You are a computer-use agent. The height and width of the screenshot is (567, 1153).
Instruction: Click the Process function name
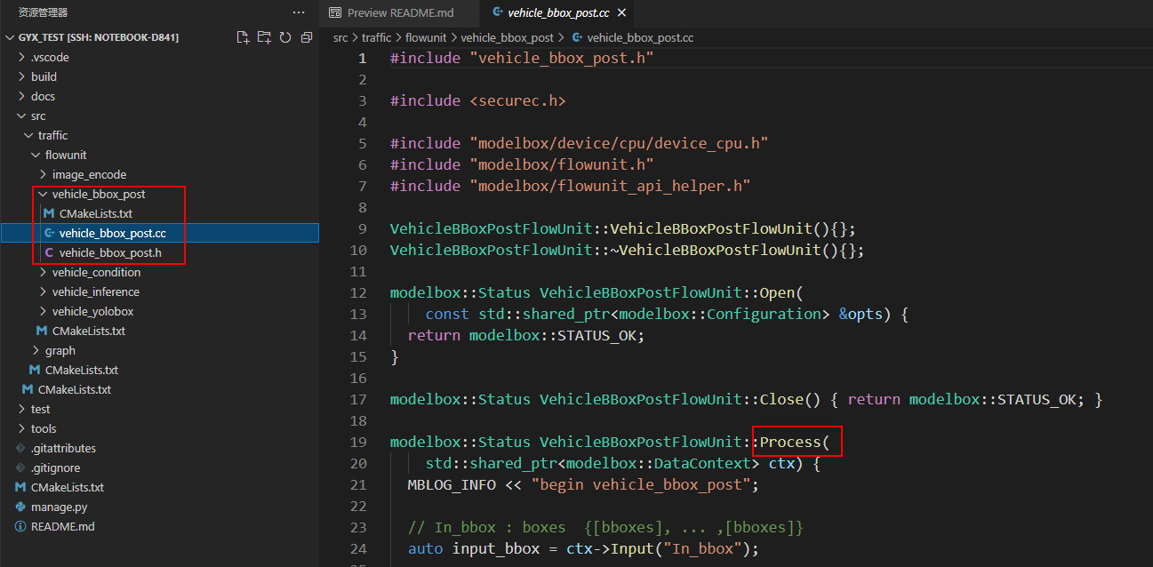click(x=789, y=443)
